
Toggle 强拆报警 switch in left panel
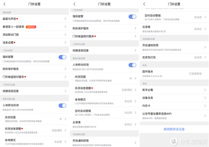click(62, 57)
